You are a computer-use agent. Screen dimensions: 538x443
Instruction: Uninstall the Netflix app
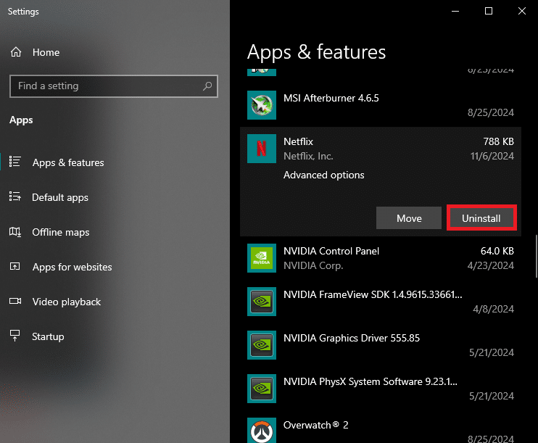(x=481, y=218)
